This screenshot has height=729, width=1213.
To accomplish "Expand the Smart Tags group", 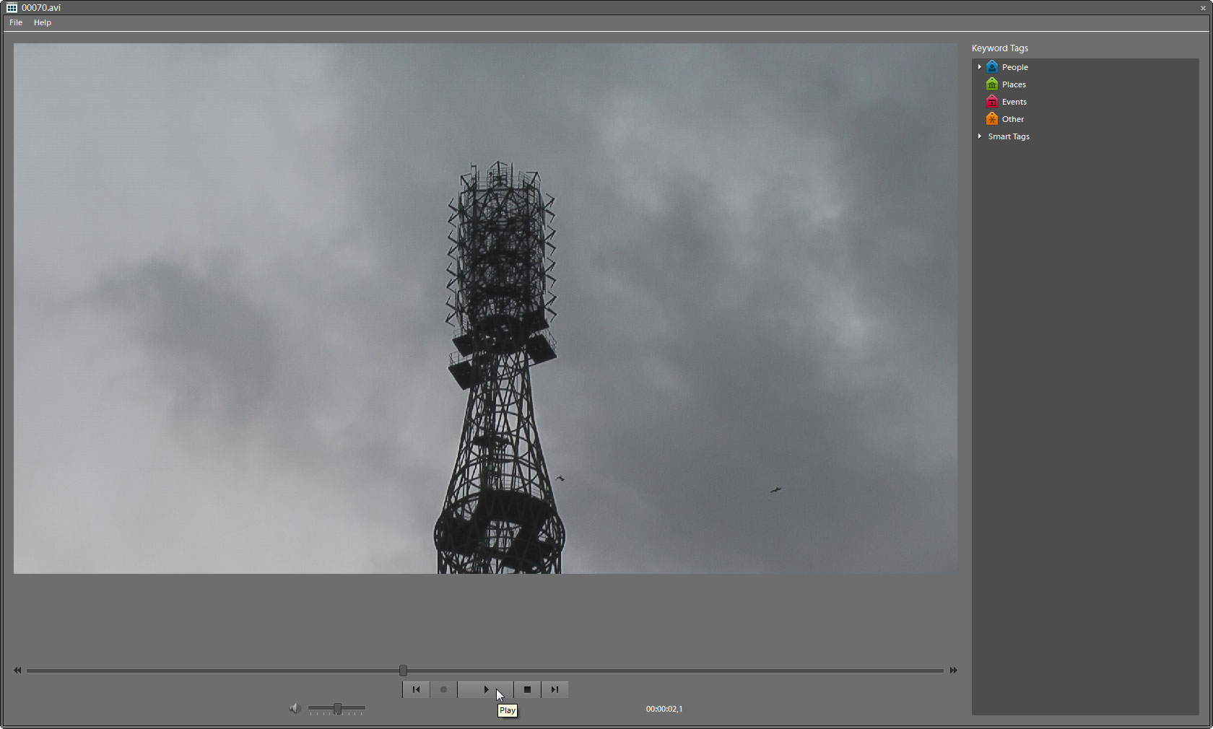I will 979,136.
